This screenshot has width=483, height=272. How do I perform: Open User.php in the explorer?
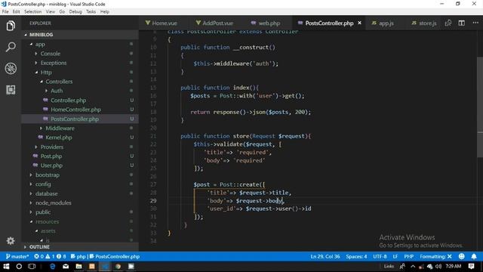click(x=51, y=165)
